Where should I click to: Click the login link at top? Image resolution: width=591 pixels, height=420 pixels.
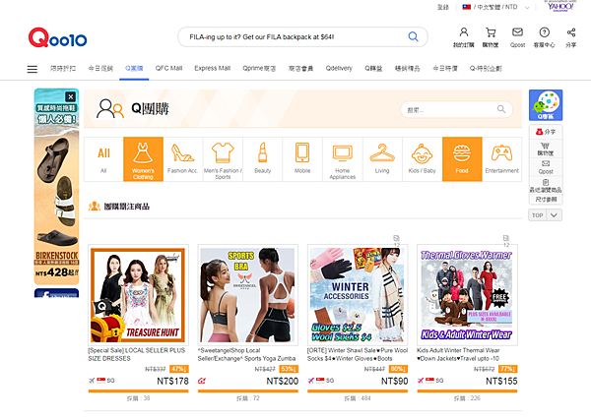click(443, 7)
